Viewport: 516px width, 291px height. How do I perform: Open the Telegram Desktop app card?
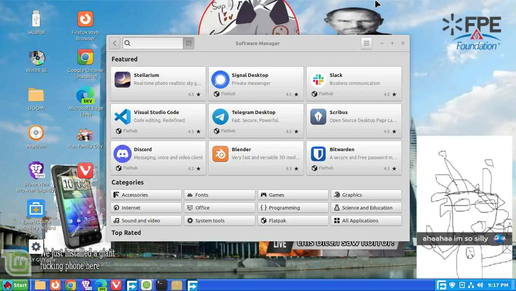click(256, 121)
